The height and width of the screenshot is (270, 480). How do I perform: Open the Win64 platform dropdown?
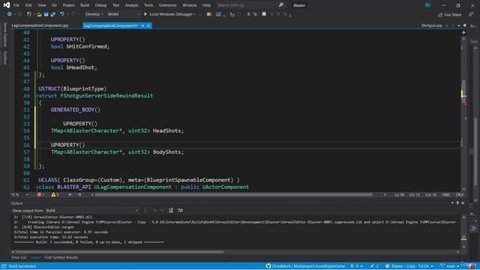[123, 14]
